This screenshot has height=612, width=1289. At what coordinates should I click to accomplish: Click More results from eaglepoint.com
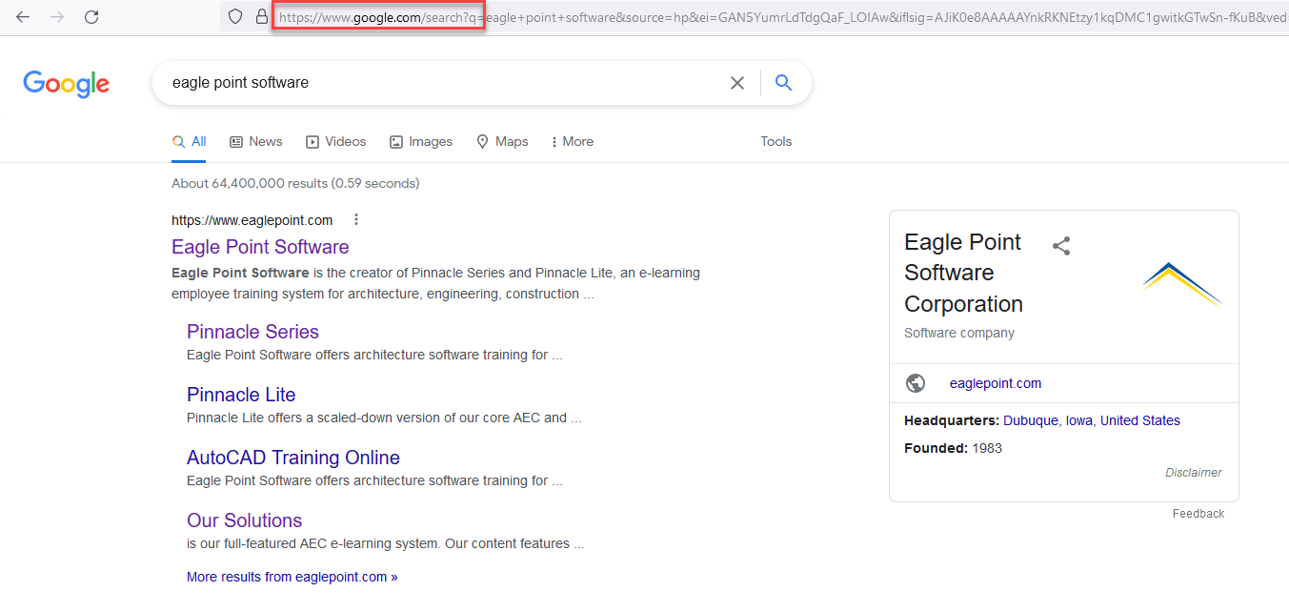pos(292,577)
